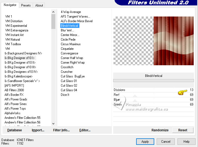198x147 pixels.
Task: Open Help
Action: (186, 141)
